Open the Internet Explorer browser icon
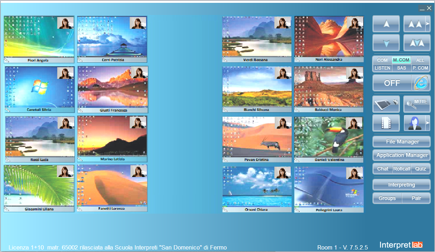The image size is (435, 252). (421, 83)
